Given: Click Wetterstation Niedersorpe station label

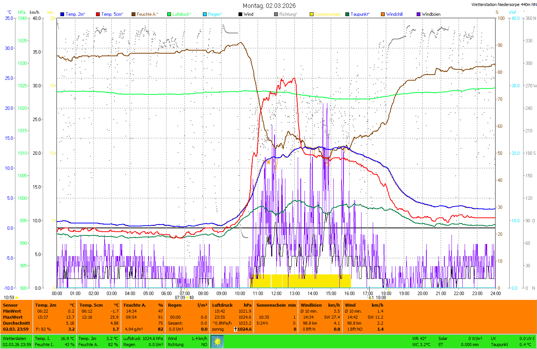Looking at the screenshot, I should 504,4.
